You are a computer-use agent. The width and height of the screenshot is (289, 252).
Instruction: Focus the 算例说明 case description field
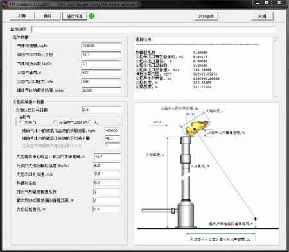(153, 29)
